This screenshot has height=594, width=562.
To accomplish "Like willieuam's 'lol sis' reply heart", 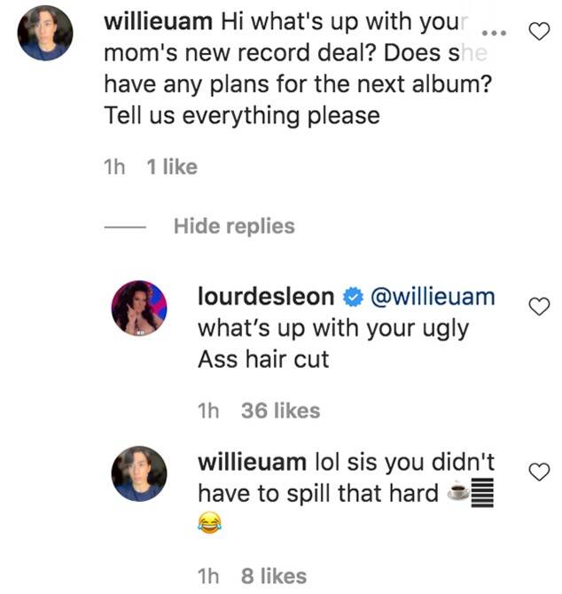I will pos(539,472).
